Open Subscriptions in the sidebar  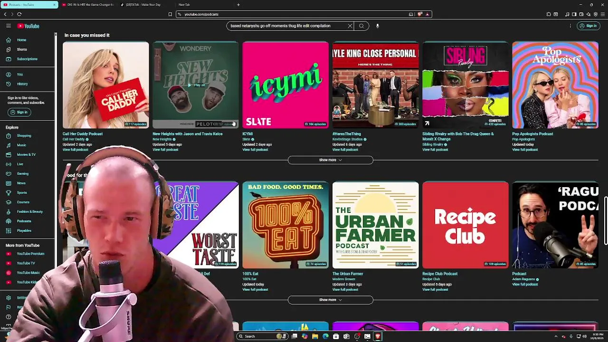(x=28, y=59)
